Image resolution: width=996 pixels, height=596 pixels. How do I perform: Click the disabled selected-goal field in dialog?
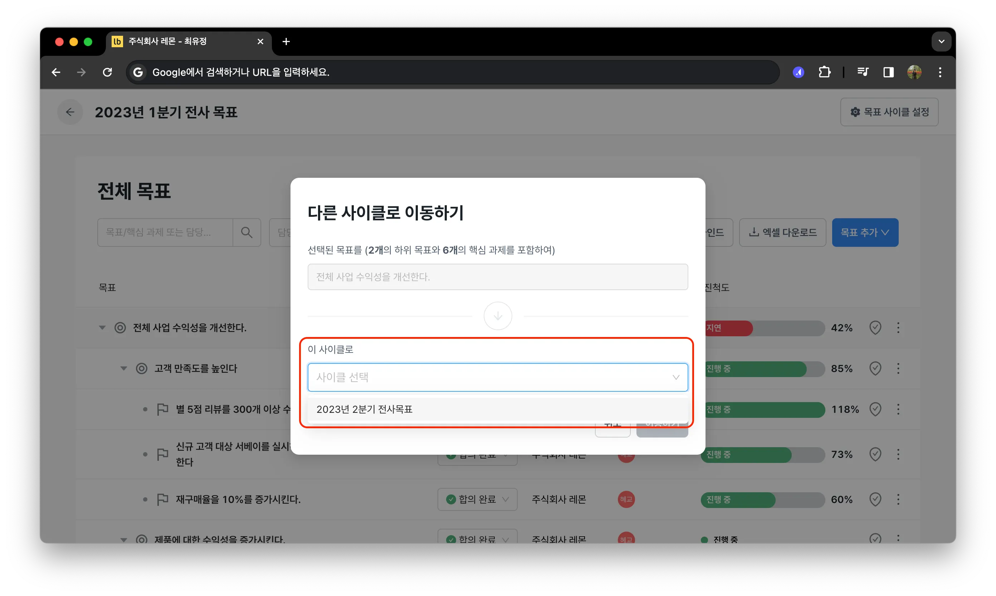pos(498,277)
